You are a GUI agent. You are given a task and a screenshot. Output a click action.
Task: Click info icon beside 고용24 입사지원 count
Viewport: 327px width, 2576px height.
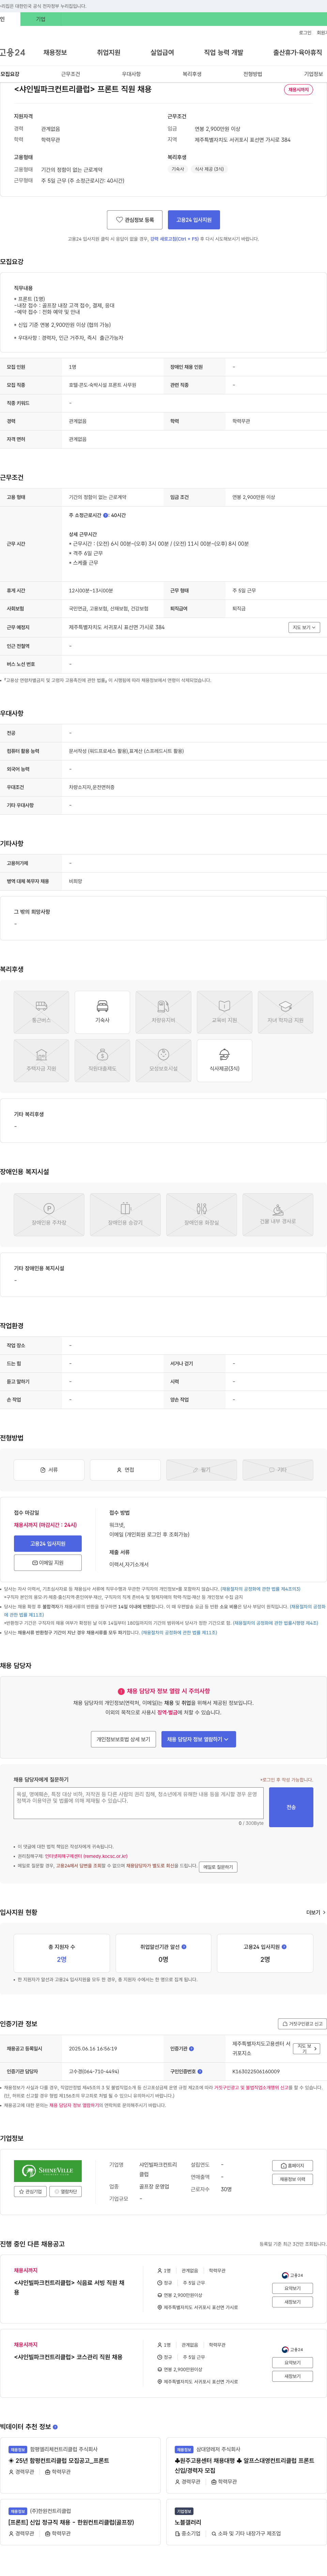point(284,1947)
